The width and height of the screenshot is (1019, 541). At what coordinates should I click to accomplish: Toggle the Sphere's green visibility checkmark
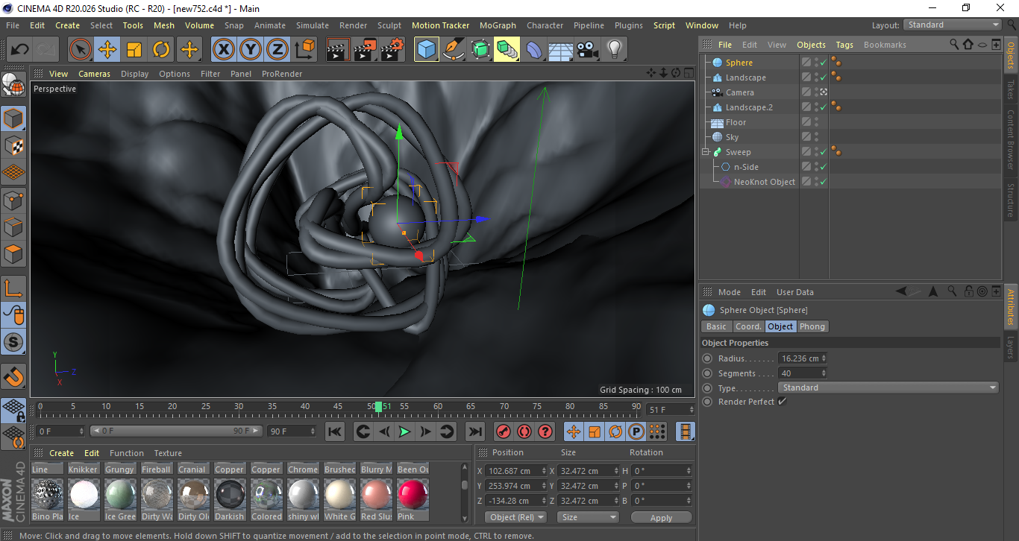click(823, 63)
